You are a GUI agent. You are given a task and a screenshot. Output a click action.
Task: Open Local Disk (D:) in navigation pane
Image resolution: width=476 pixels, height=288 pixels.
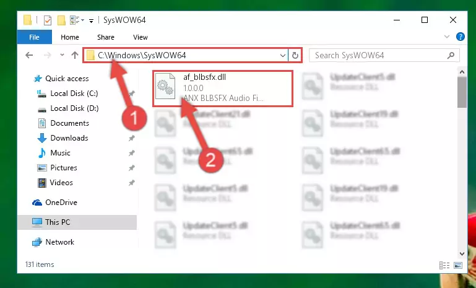pos(74,108)
